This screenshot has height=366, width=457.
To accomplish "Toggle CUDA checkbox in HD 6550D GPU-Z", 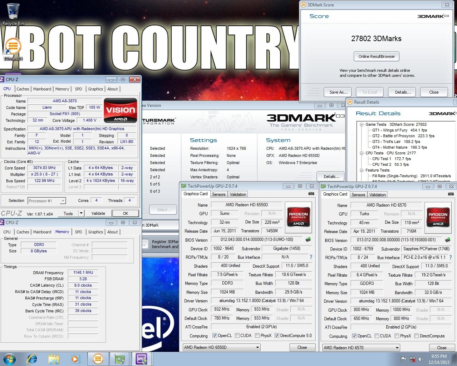I will pos(237,336).
